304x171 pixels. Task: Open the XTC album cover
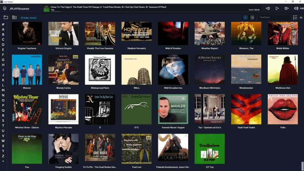click(137, 109)
